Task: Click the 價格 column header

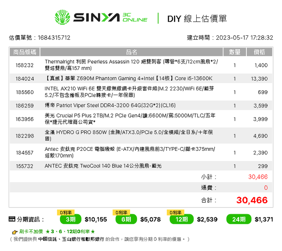Action: [x=259, y=52]
